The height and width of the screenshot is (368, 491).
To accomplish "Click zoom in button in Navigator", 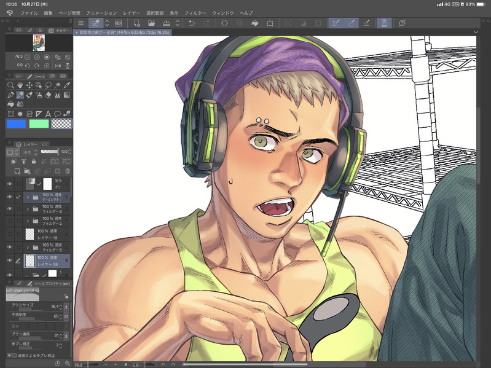I will click(37, 57).
